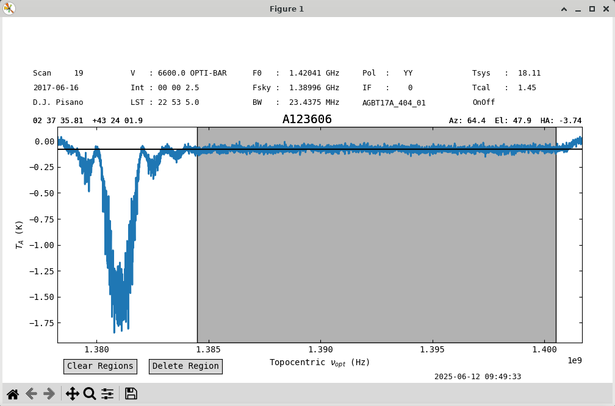Save the figure with floppy icon
Viewport: 615px width, 406px height.
click(131, 394)
